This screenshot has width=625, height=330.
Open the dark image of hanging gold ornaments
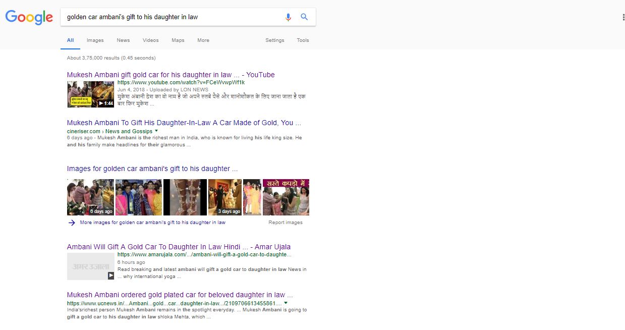185,197
